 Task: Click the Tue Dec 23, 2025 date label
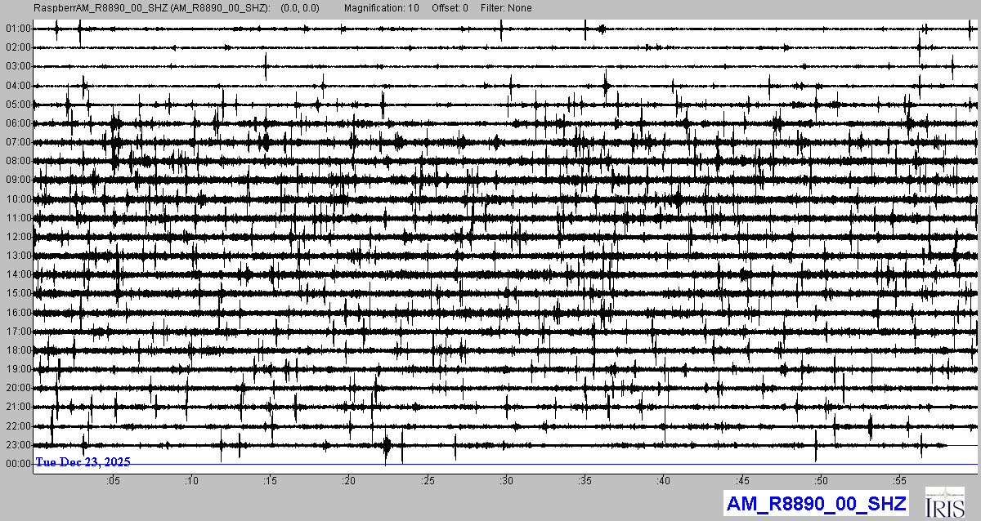(83, 462)
